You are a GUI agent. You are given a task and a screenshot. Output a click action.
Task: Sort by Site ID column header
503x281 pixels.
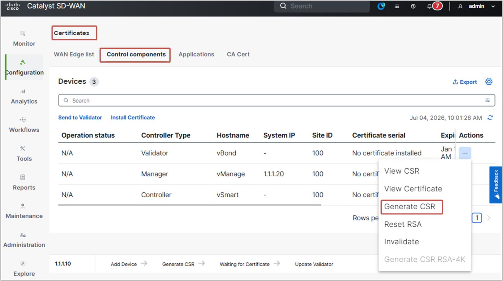pos(322,135)
